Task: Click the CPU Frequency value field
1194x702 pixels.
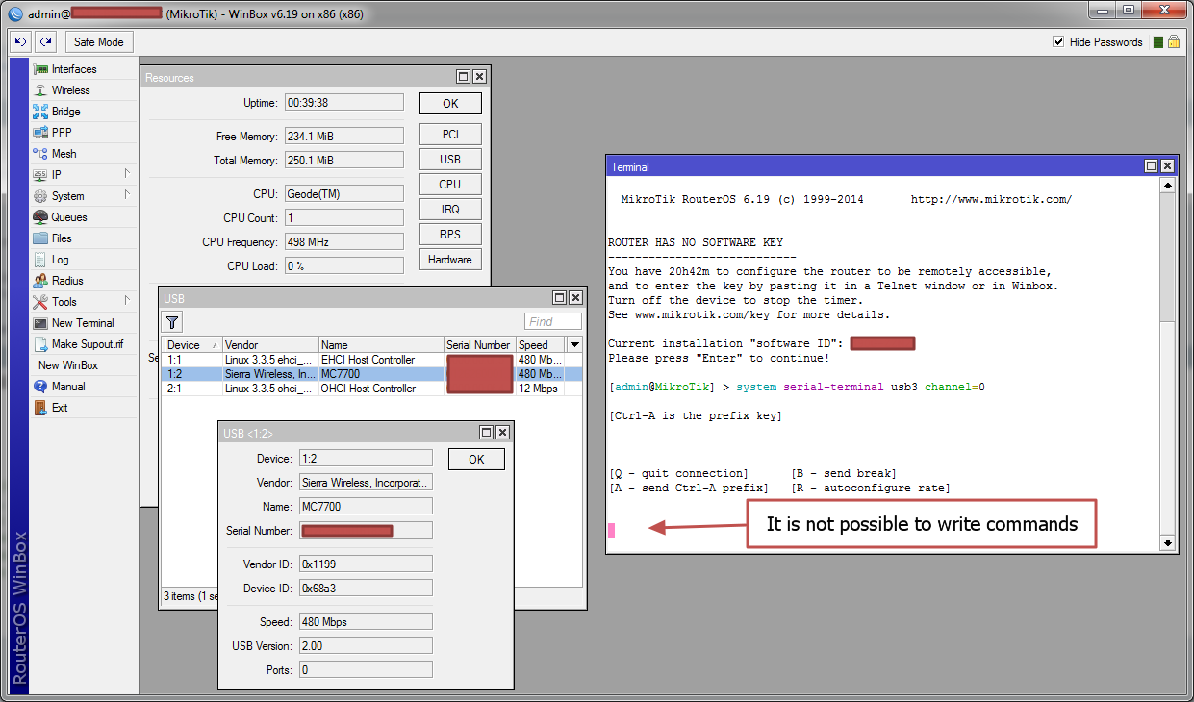Action: click(x=343, y=242)
